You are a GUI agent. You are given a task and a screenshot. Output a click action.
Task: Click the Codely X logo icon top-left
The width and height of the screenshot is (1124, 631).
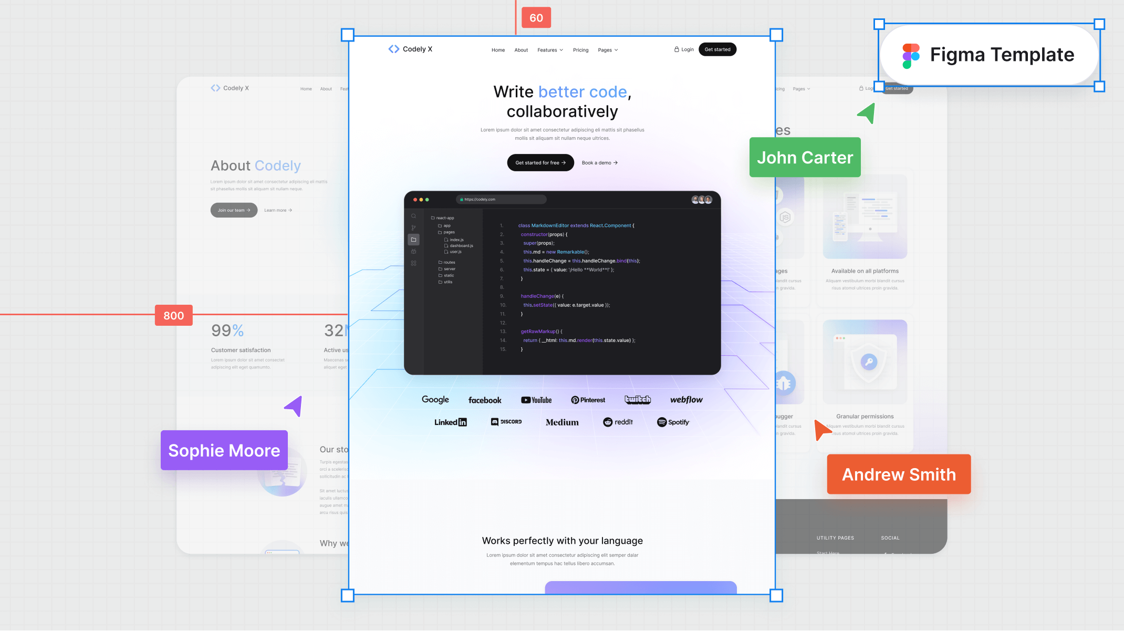393,49
